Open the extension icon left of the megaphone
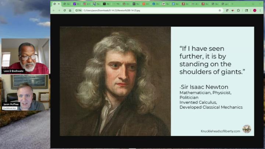 (227, 10)
